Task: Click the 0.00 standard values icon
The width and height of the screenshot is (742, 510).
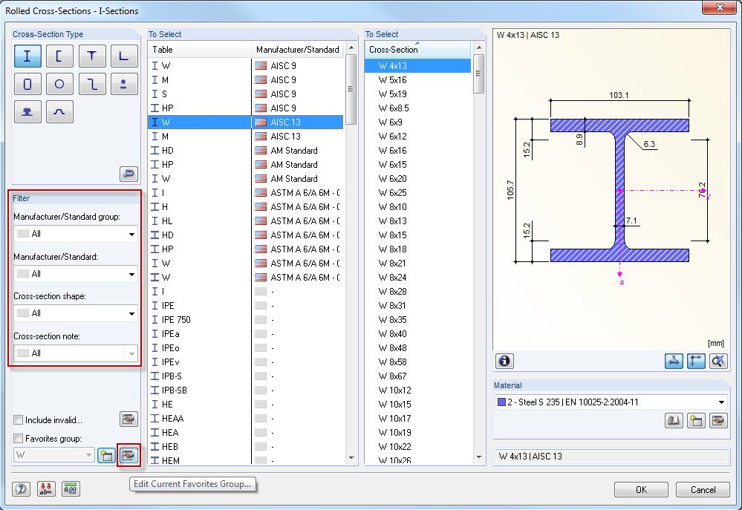Action: 71,488
